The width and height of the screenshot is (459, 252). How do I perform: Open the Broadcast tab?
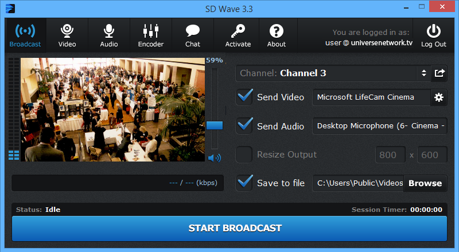(x=25, y=36)
